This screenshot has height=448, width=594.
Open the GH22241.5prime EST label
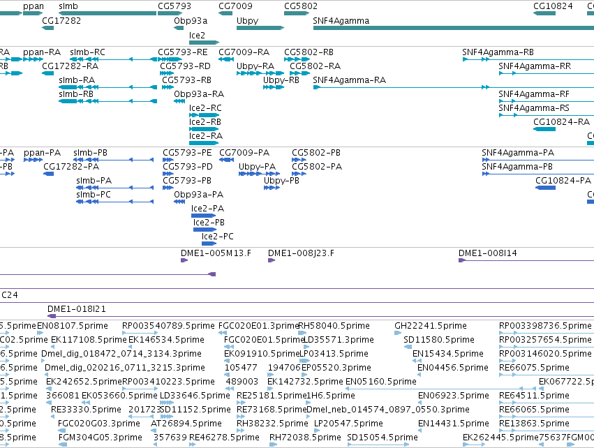point(431,326)
